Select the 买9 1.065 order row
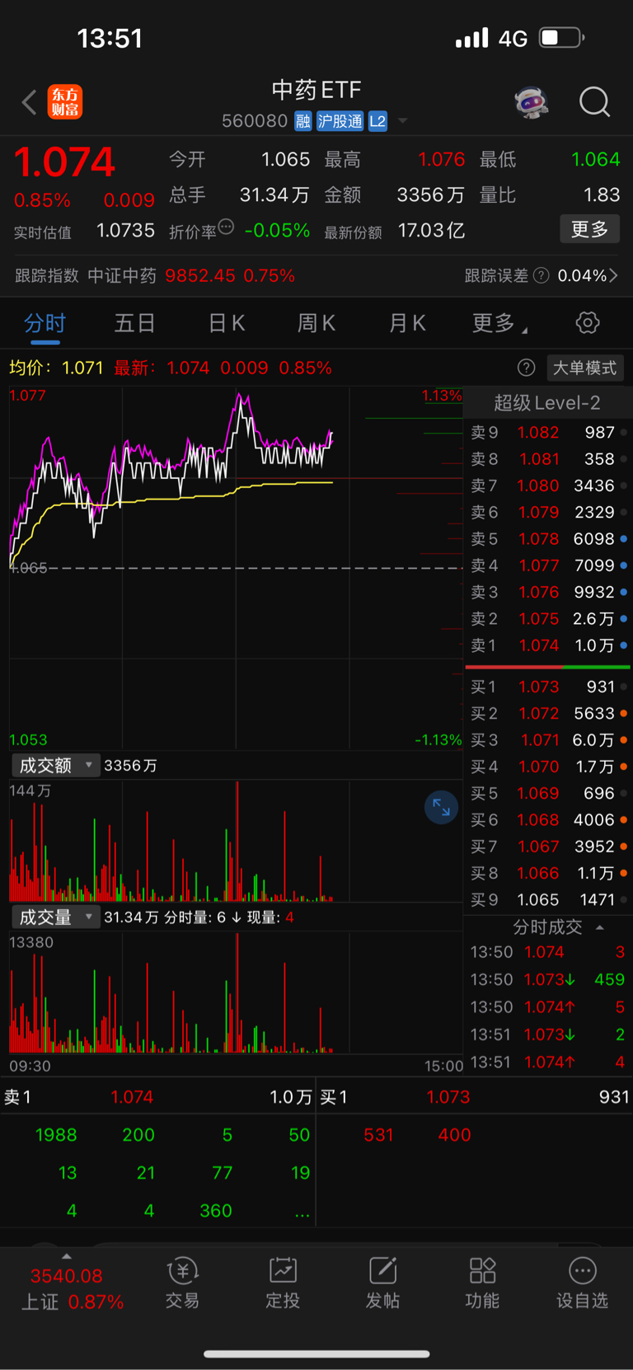 [548, 900]
